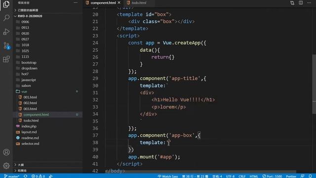Click the Port : 5500 live server
Viewport: 316px width, 178px height.
272,176
